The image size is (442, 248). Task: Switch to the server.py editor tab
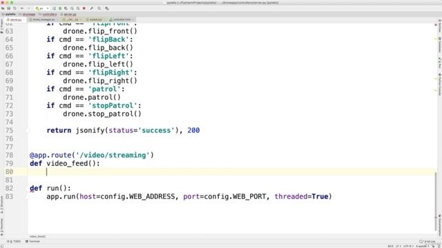coord(15,20)
